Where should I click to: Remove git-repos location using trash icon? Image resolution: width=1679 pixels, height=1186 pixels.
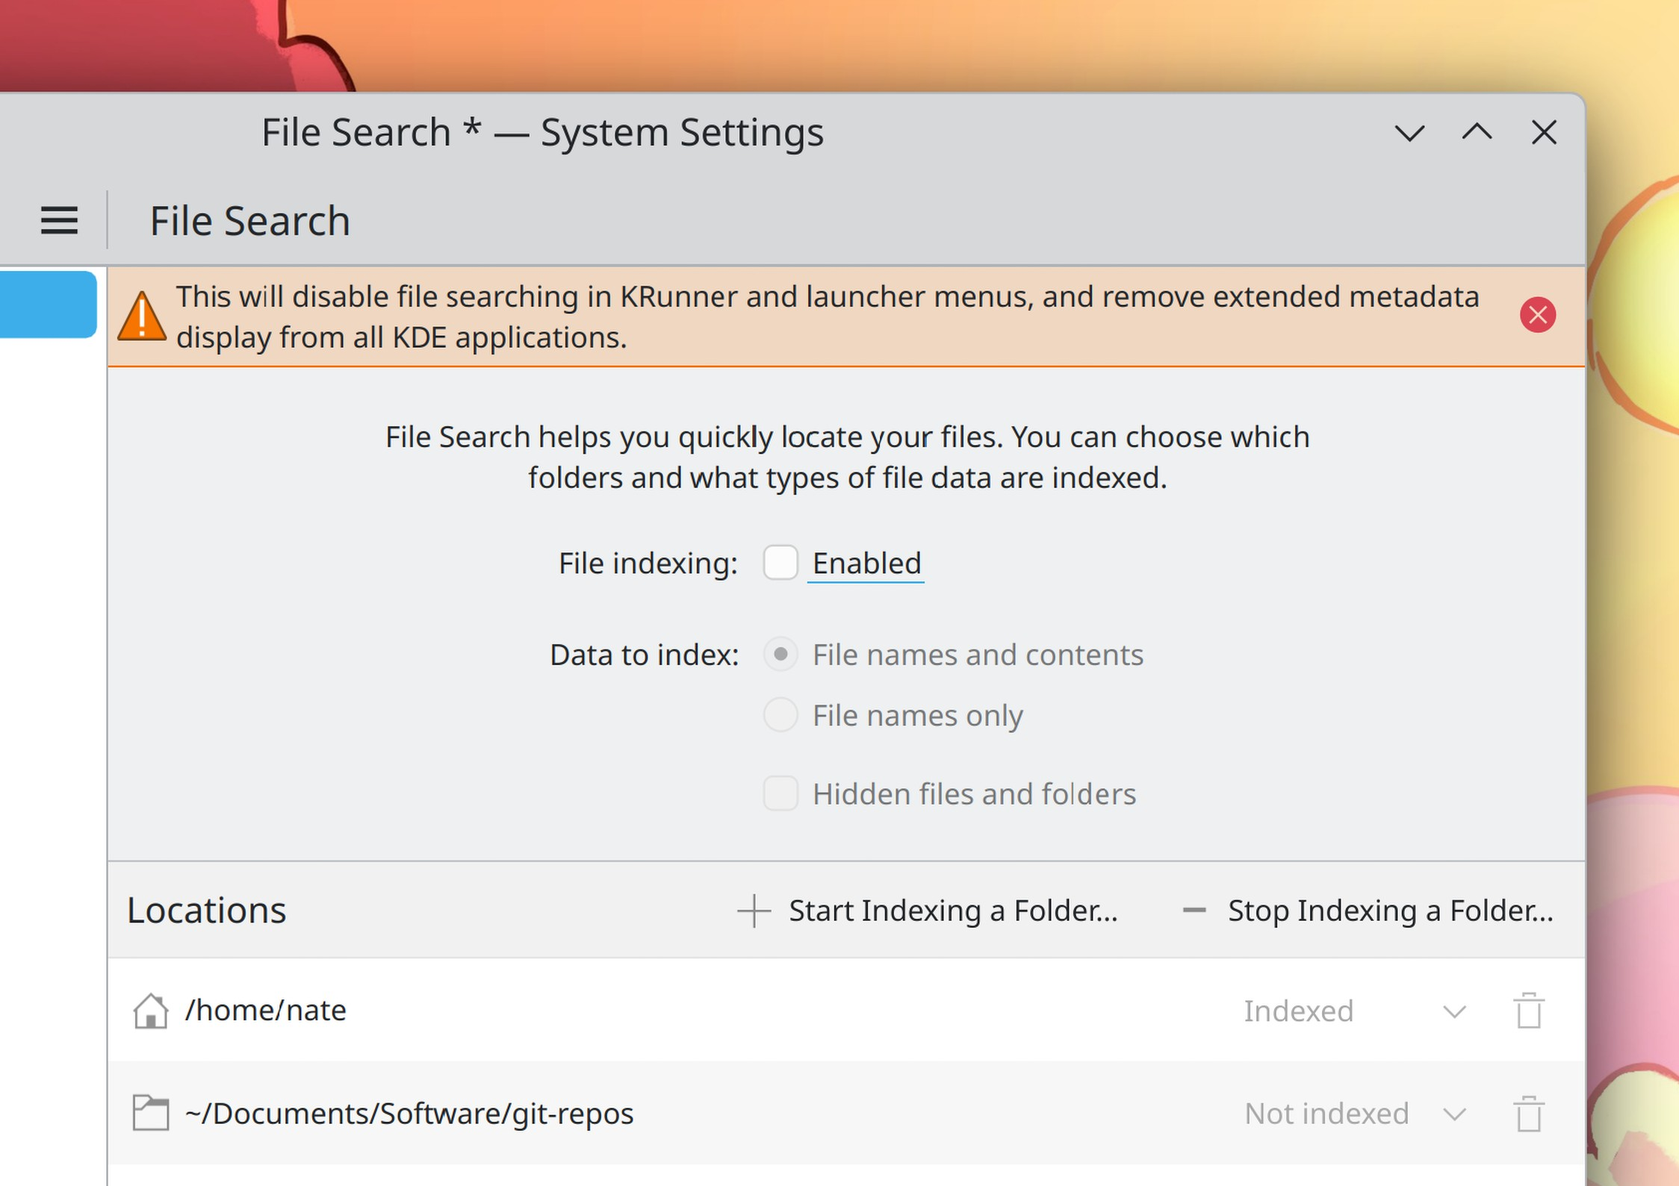(x=1528, y=1114)
